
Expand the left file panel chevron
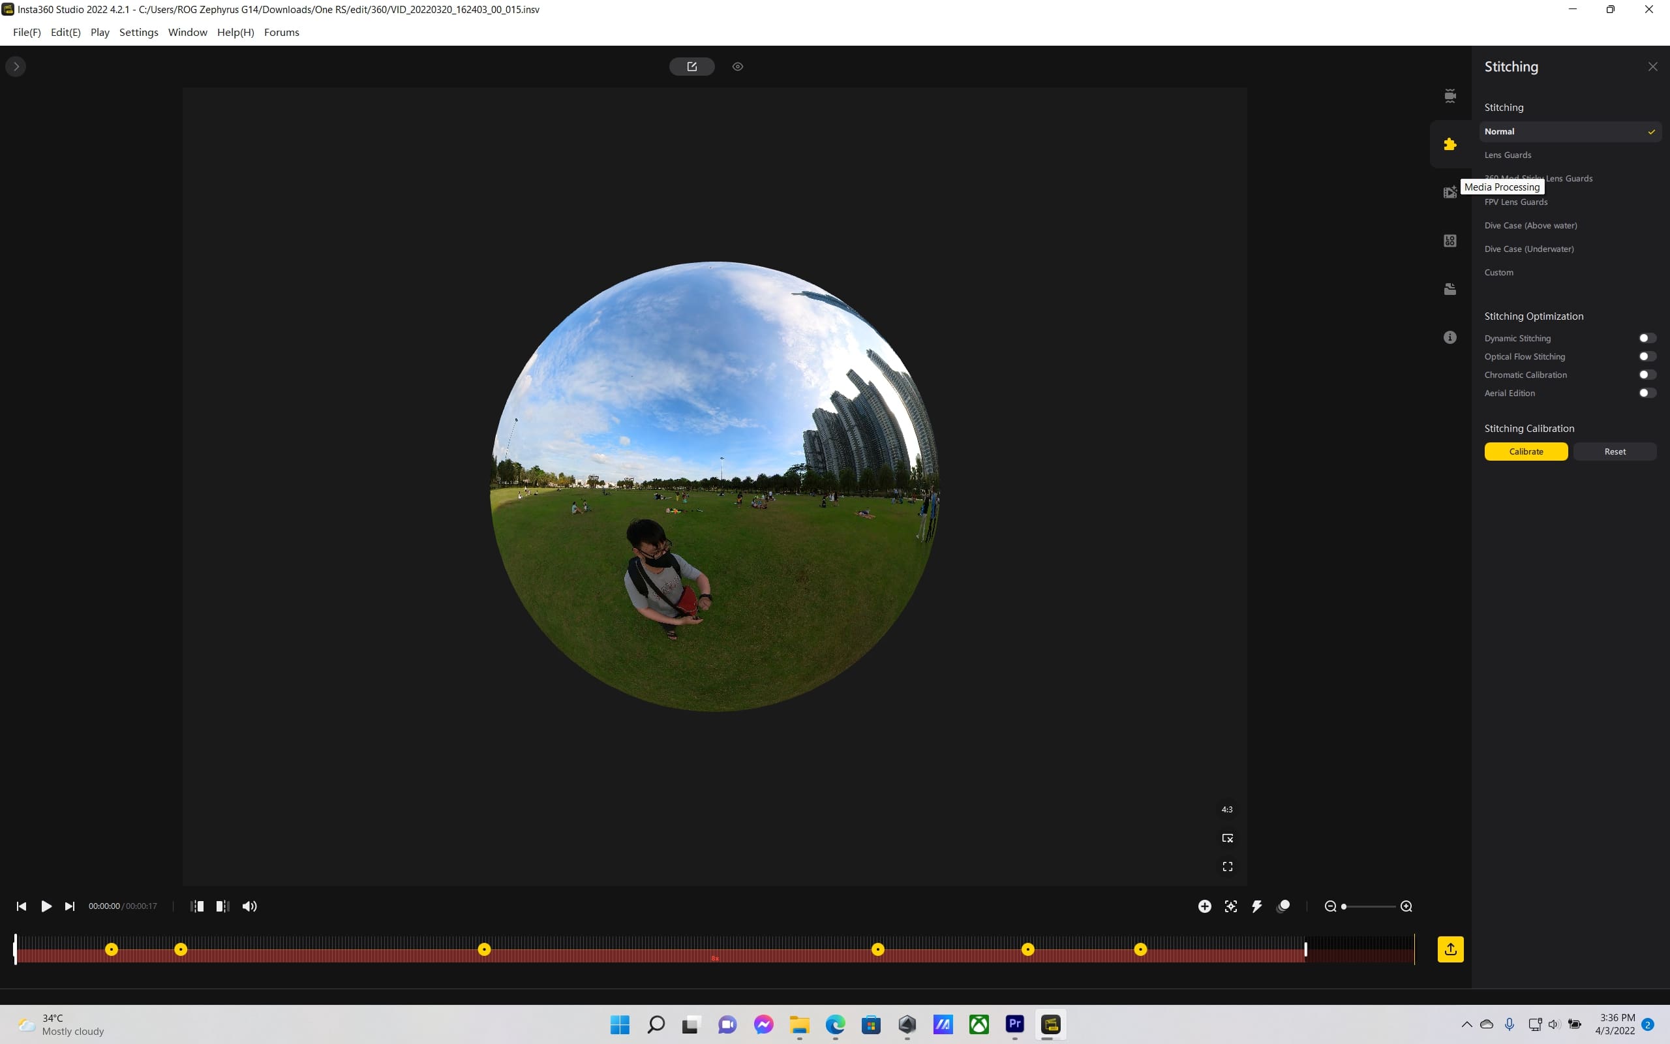pyautogui.click(x=16, y=67)
